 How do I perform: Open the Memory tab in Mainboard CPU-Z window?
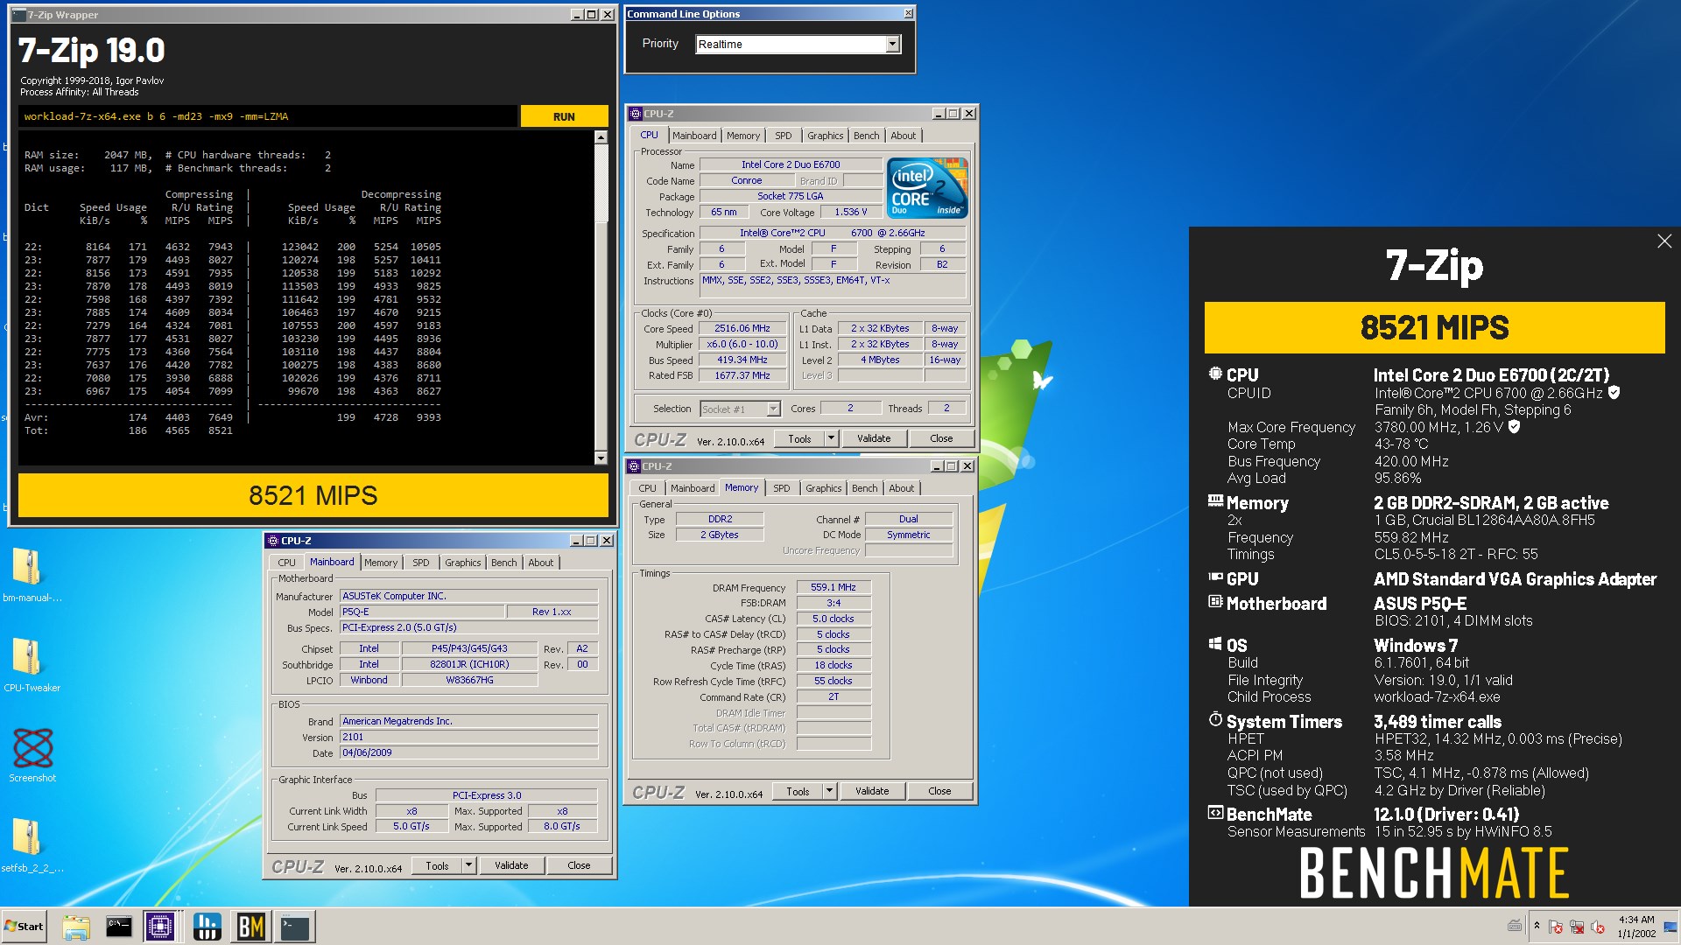(x=381, y=563)
